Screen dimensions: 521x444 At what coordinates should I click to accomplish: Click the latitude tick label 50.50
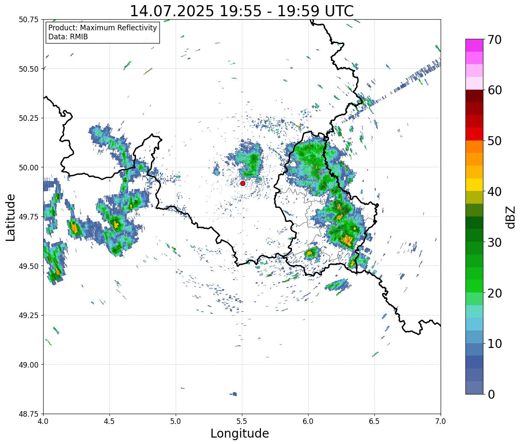coord(29,69)
